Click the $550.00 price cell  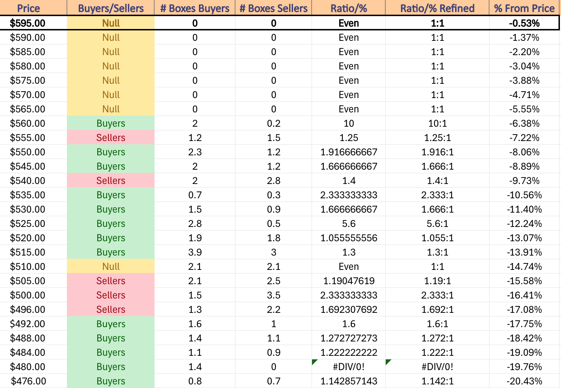tap(33, 152)
